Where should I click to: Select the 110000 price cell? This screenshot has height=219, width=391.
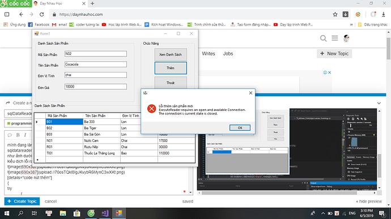click(176, 153)
